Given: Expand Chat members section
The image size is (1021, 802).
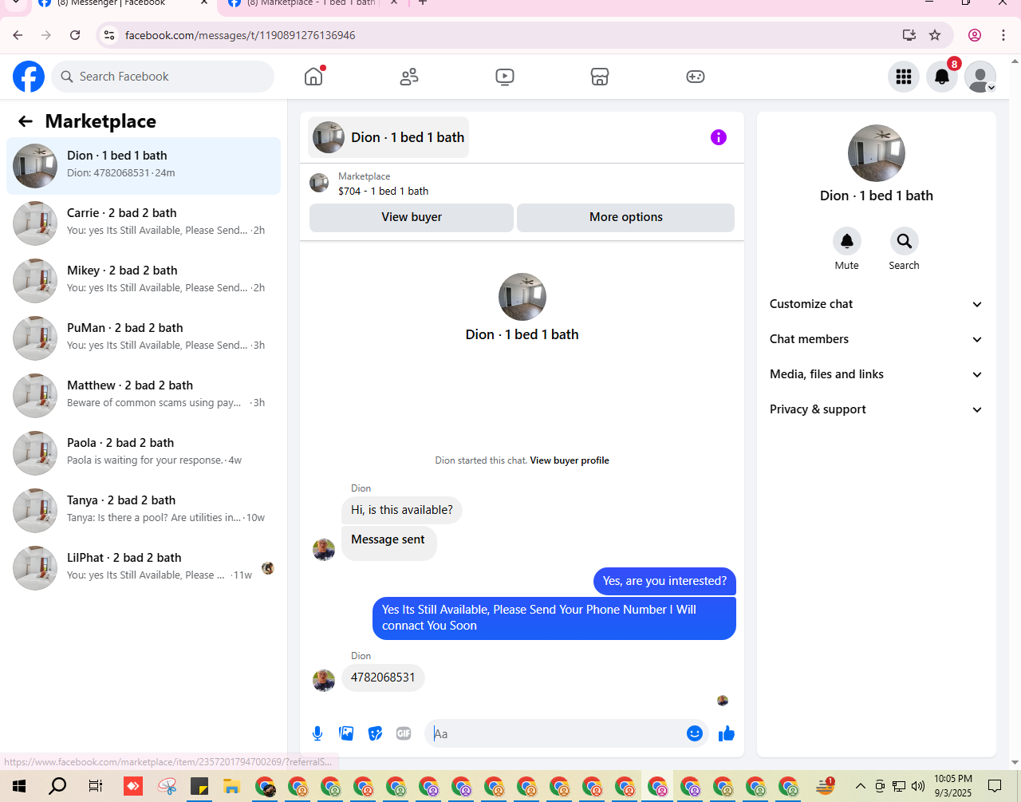Looking at the screenshot, I should (876, 339).
